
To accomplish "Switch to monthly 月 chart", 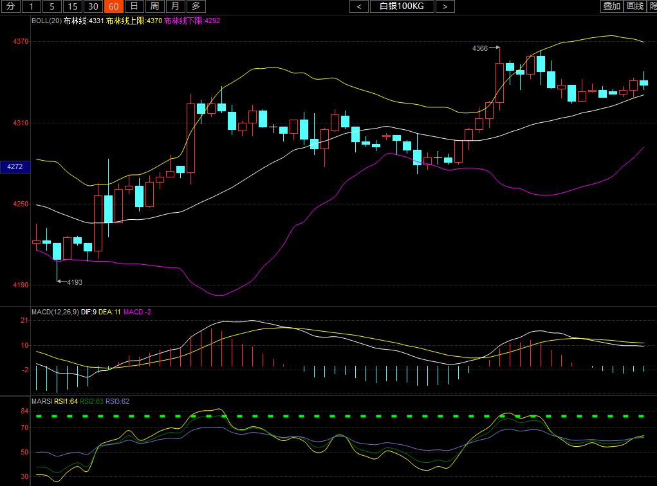I will pyautogui.click(x=175, y=6).
